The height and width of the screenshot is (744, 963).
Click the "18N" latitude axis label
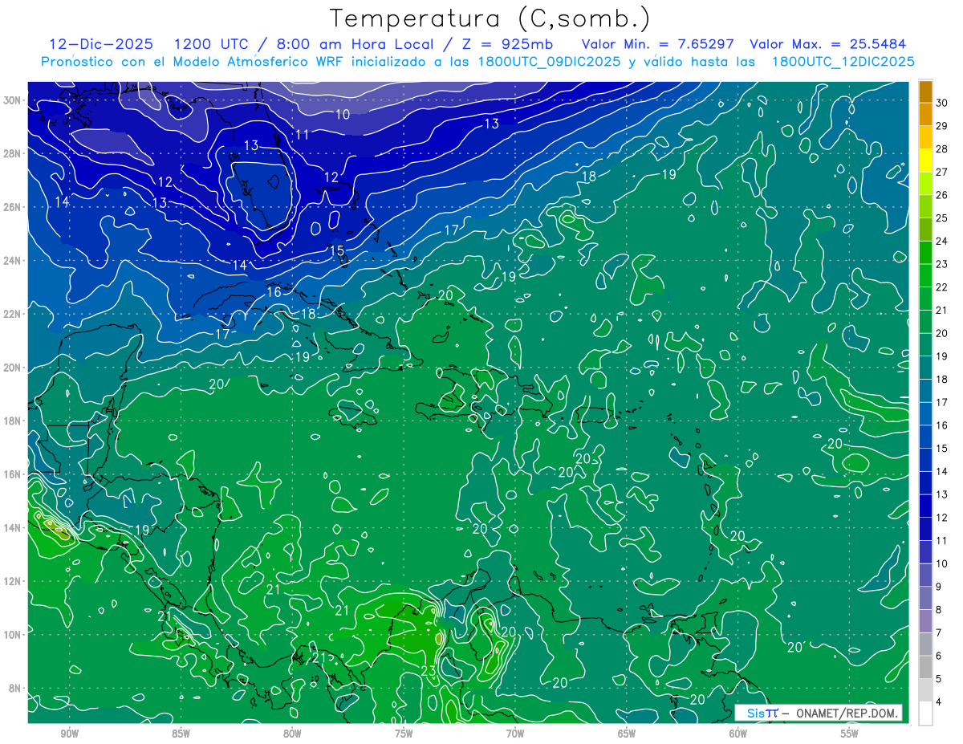[x=14, y=421]
